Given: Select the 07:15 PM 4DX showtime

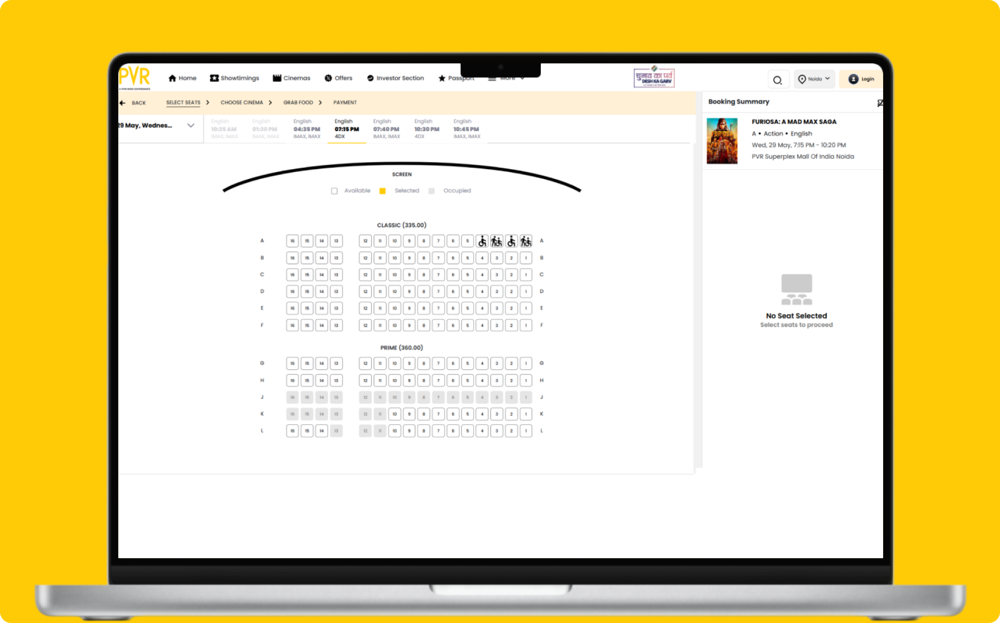Looking at the screenshot, I should coord(346,129).
